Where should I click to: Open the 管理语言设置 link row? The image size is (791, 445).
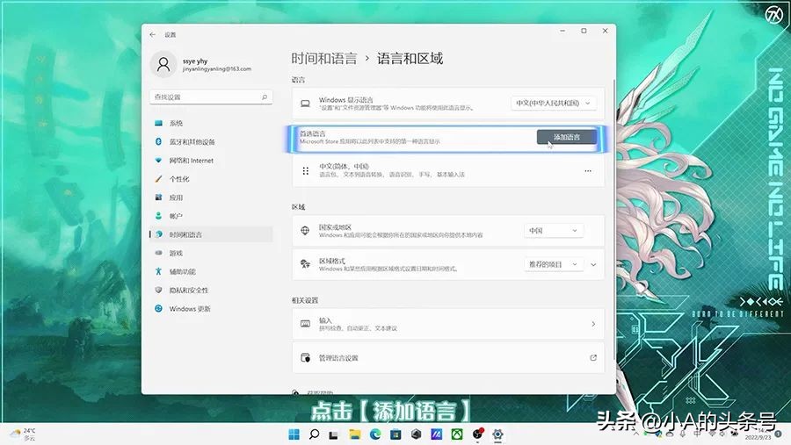click(x=448, y=358)
